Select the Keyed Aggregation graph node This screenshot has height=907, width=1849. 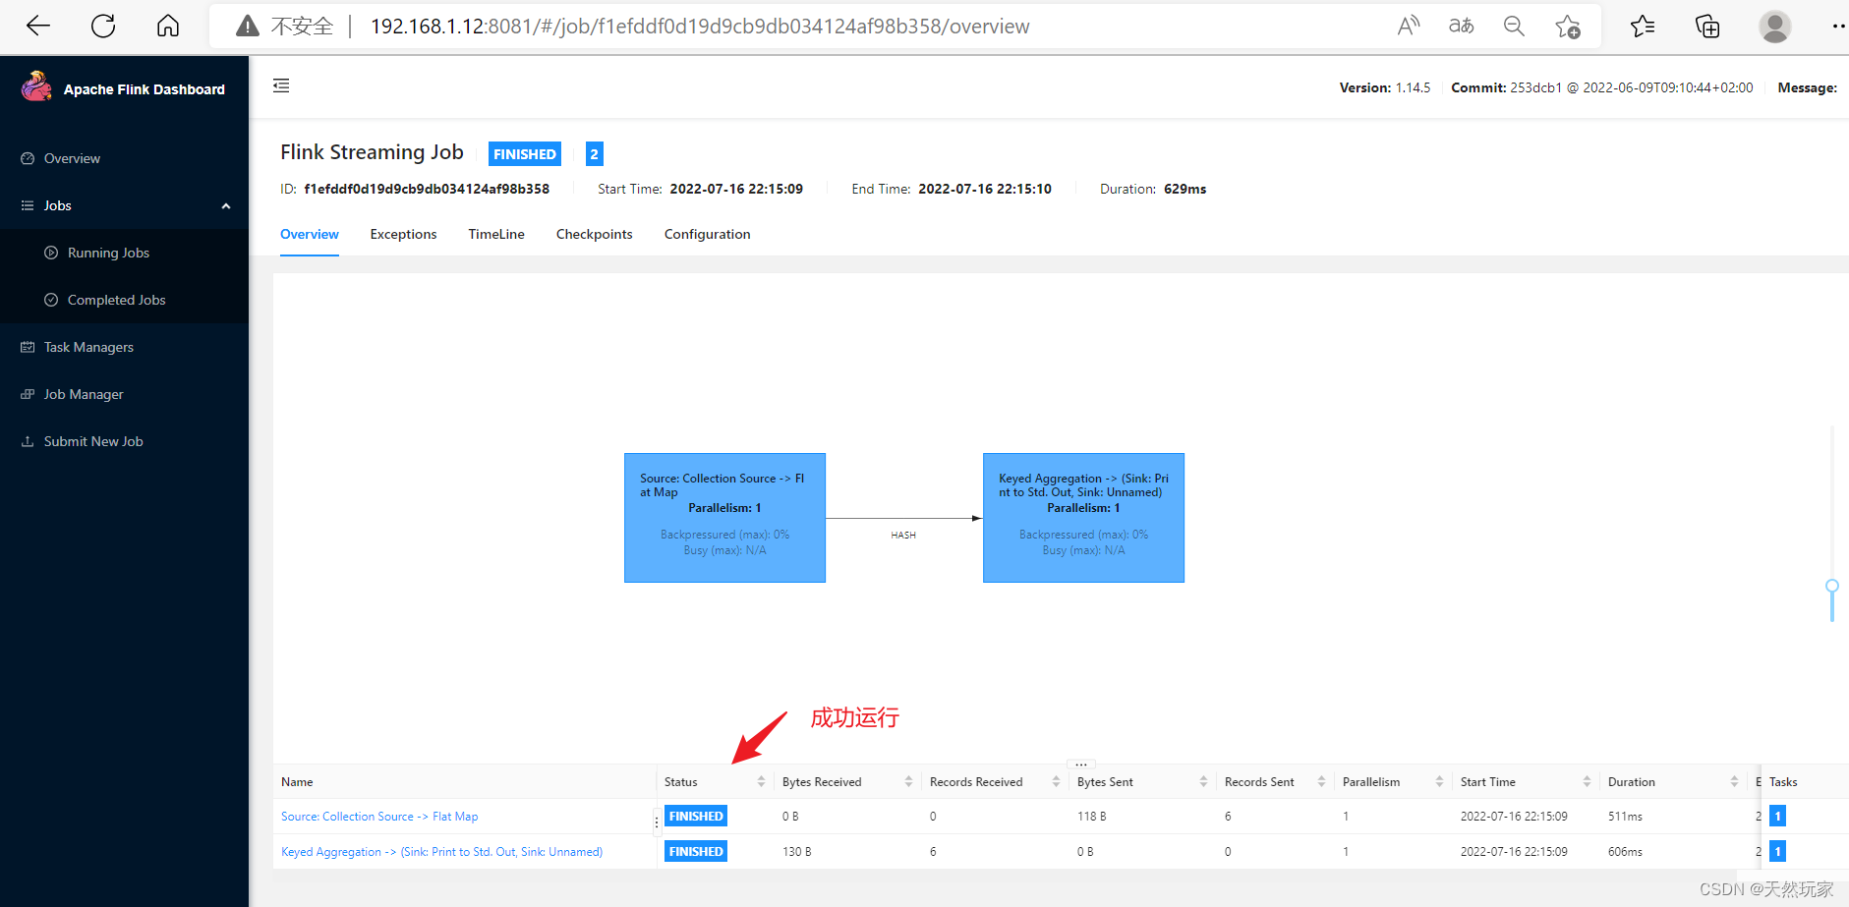pyautogui.click(x=1083, y=518)
